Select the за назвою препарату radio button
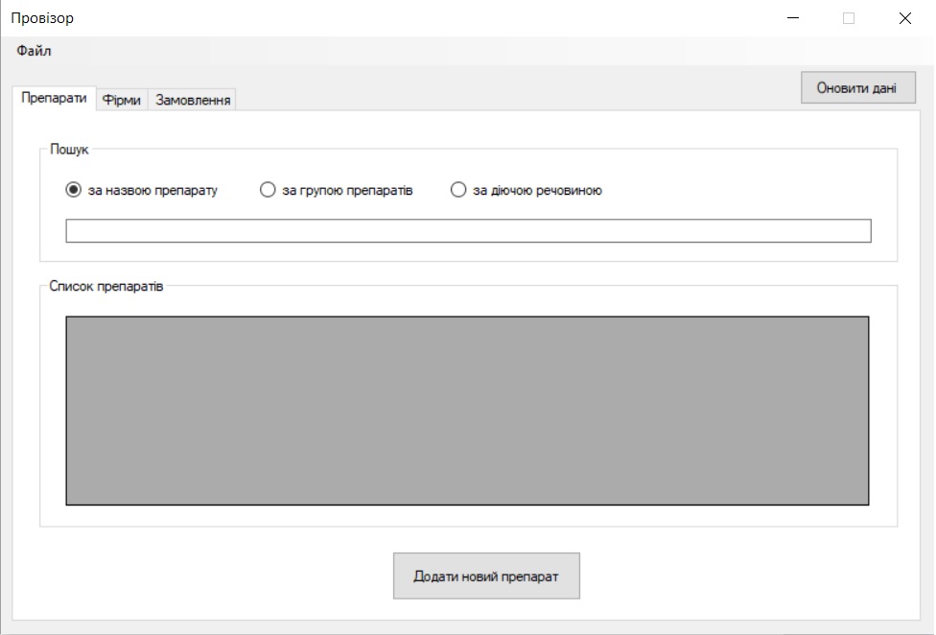This screenshot has width=936, height=635. click(74, 190)
